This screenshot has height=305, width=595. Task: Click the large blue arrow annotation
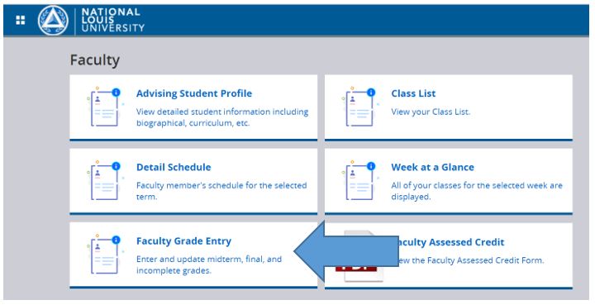[346, 251]
